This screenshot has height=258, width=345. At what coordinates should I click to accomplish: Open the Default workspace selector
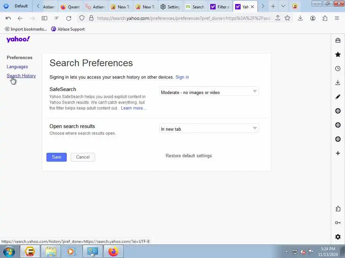tap(16, 6)
